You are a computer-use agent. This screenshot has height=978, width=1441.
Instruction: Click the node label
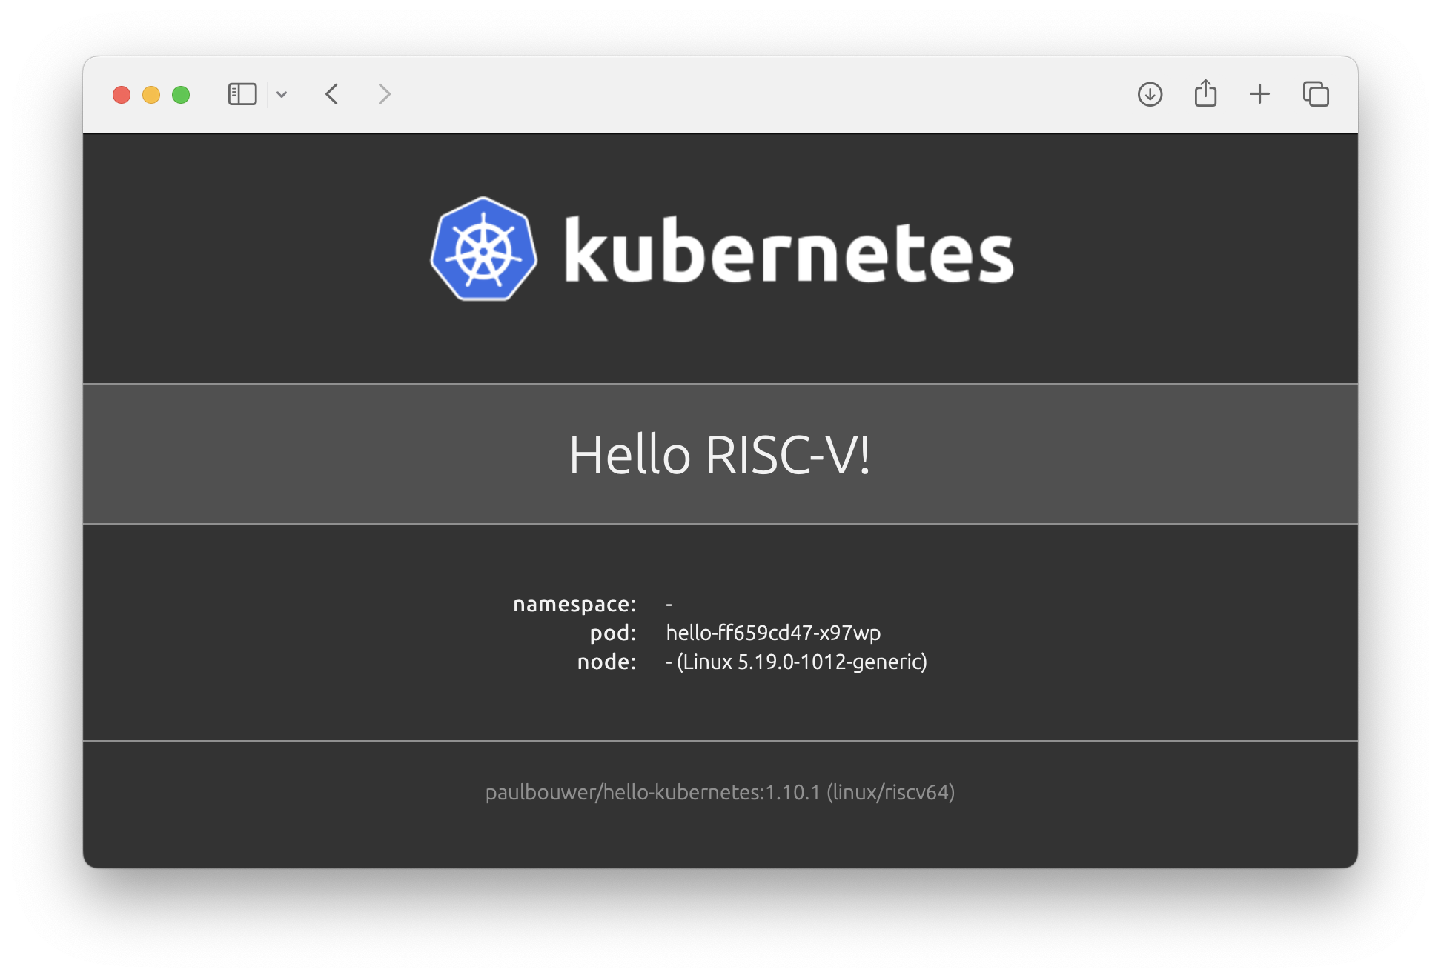click(606, 662)
